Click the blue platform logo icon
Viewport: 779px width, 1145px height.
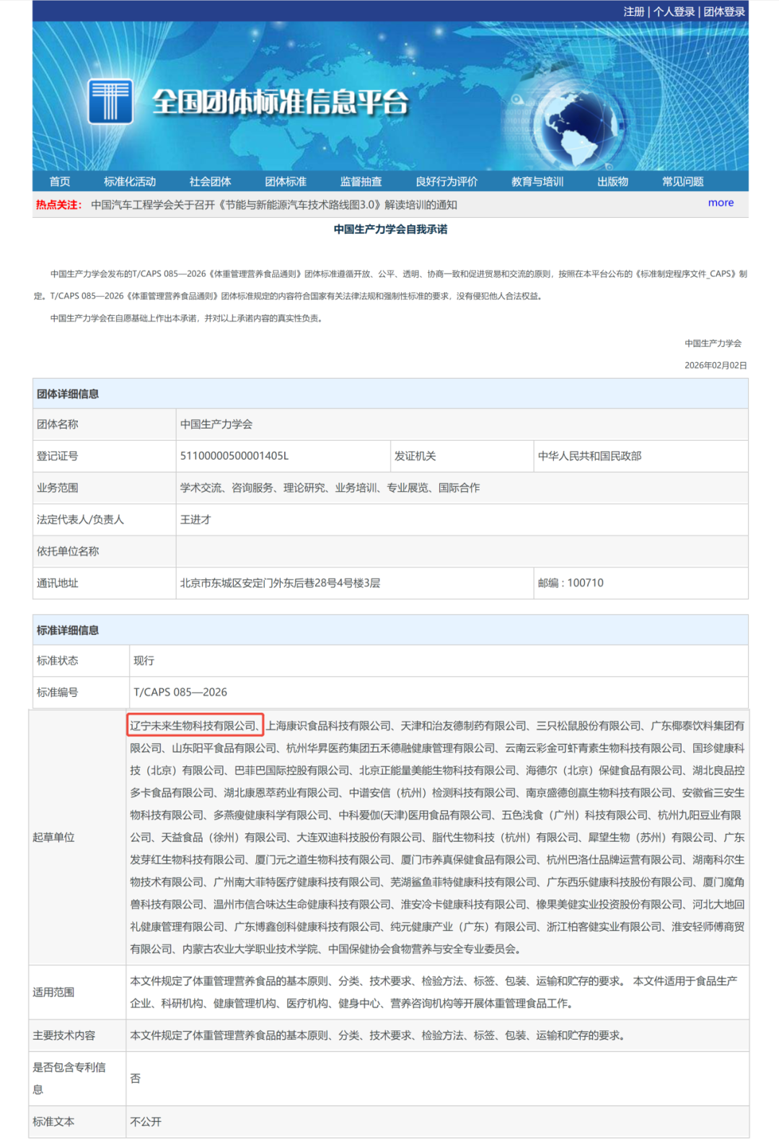pos(110,102)
